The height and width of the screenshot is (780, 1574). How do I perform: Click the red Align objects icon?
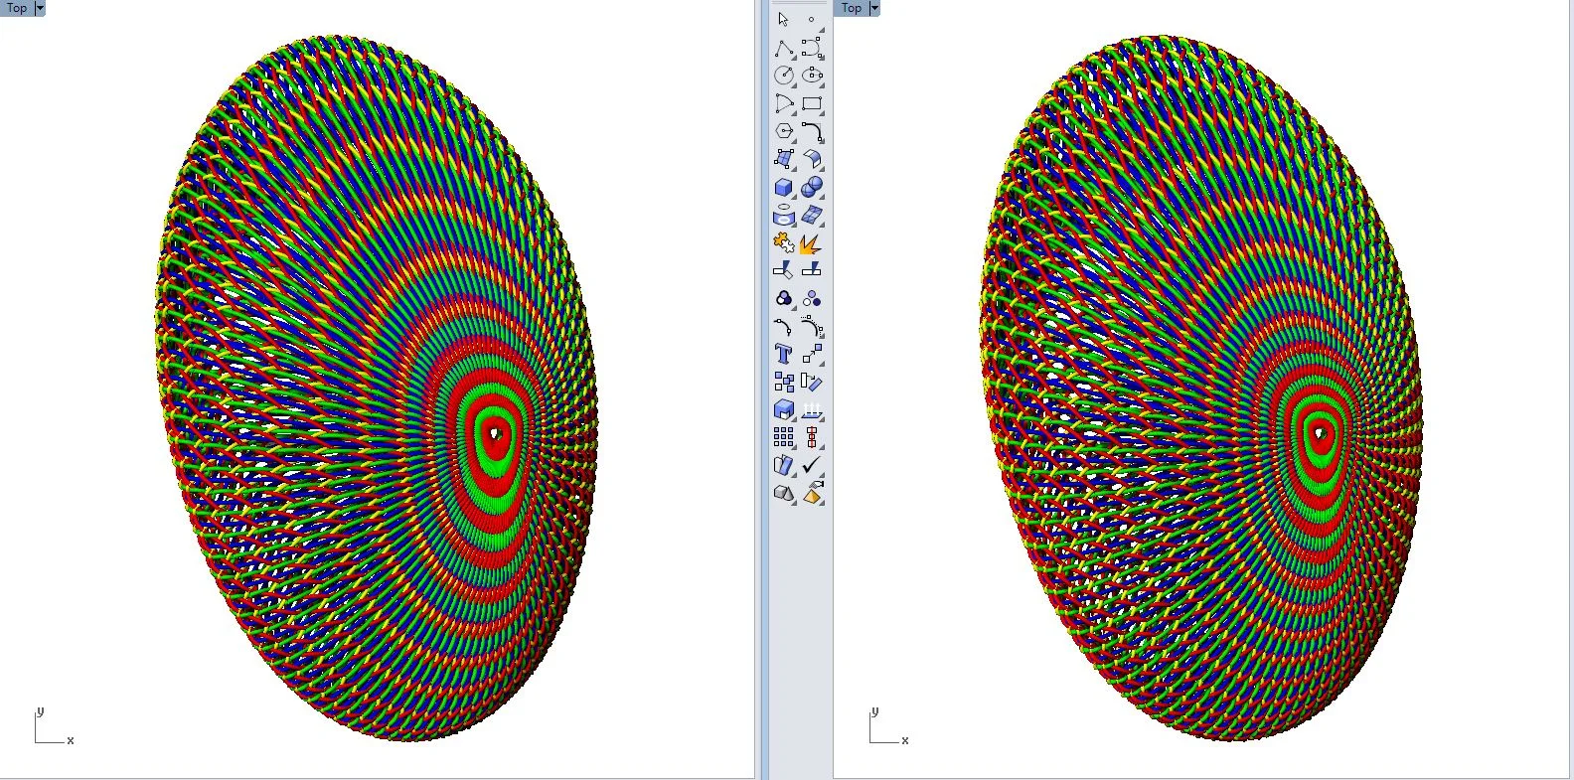coord(812,437)
